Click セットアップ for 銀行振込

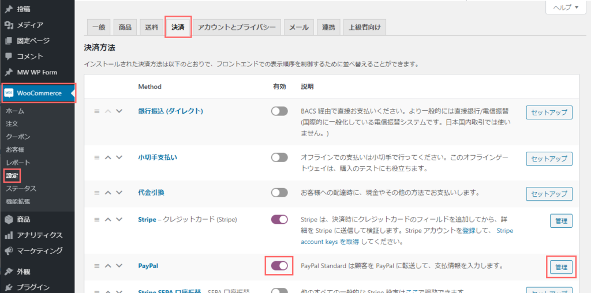tap(549, 112)
